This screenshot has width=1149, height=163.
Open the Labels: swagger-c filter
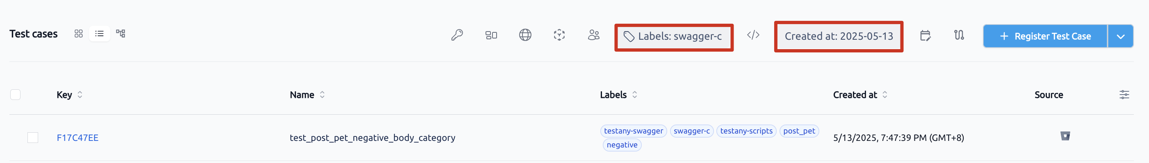(x=673, y=36)
